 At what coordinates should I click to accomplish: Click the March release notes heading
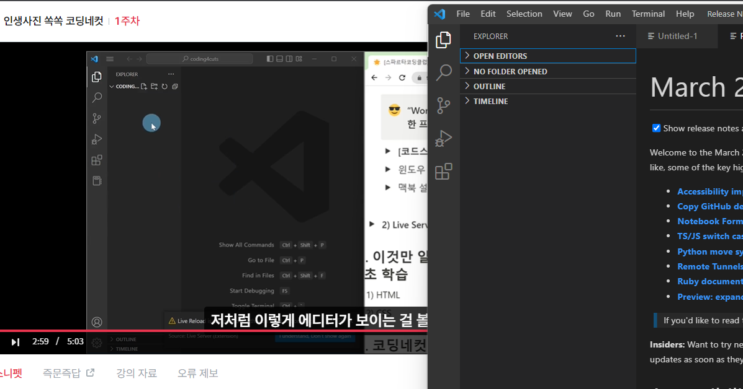point(696,87)
